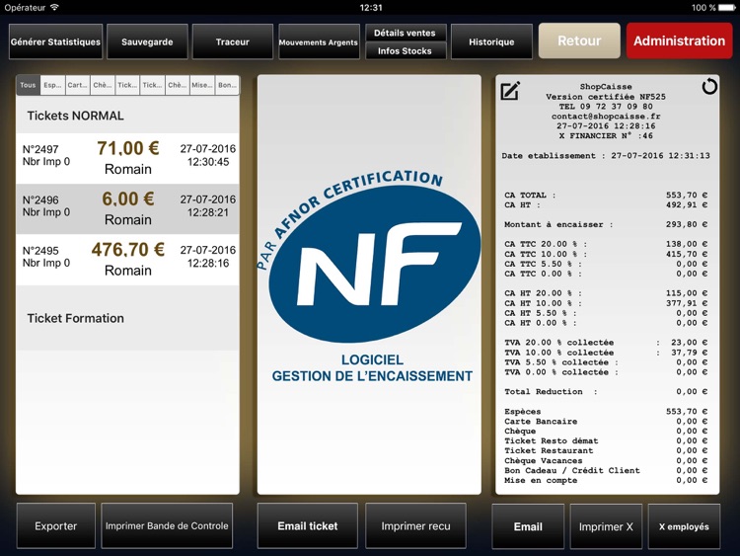Select the Esp... payment filter tab
The height and width of the screenshot is (556, 740).
click(x=52, y=85)
